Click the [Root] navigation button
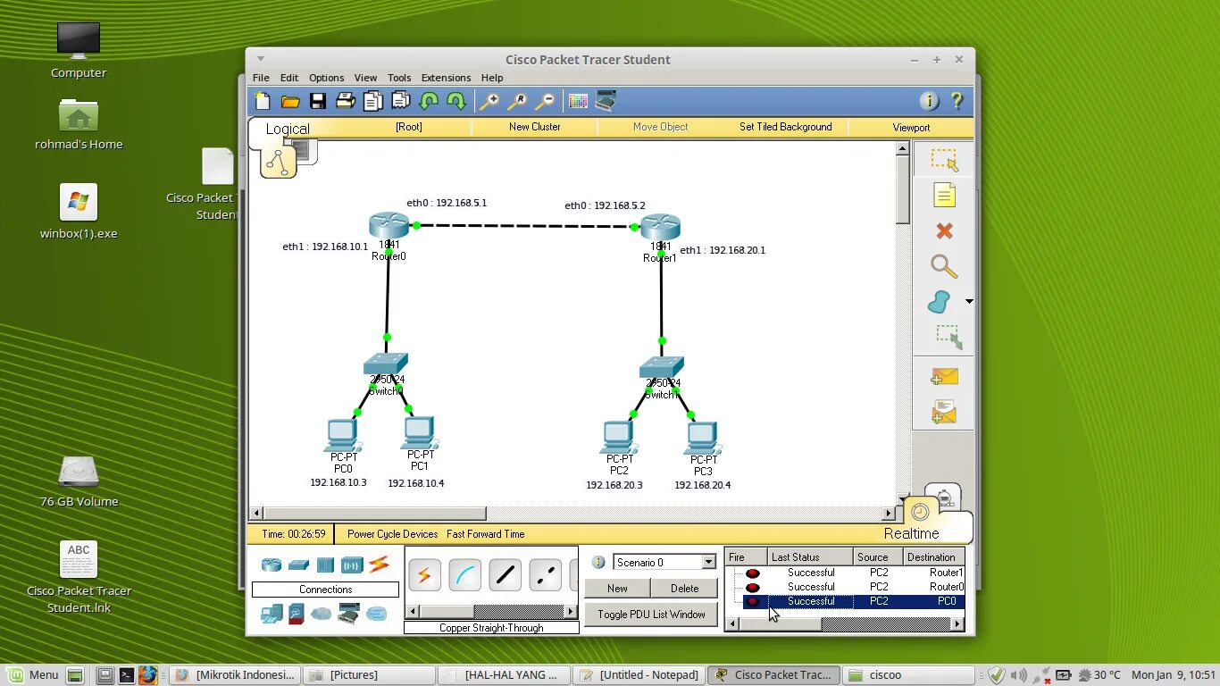The image size is (1220, 686). (408, 127)
